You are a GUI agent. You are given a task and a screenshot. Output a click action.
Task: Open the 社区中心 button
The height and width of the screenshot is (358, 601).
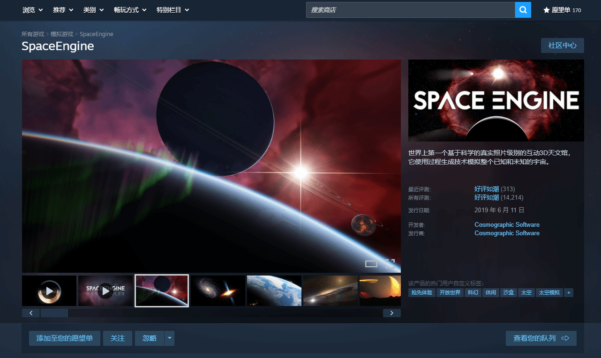(562, 45)
